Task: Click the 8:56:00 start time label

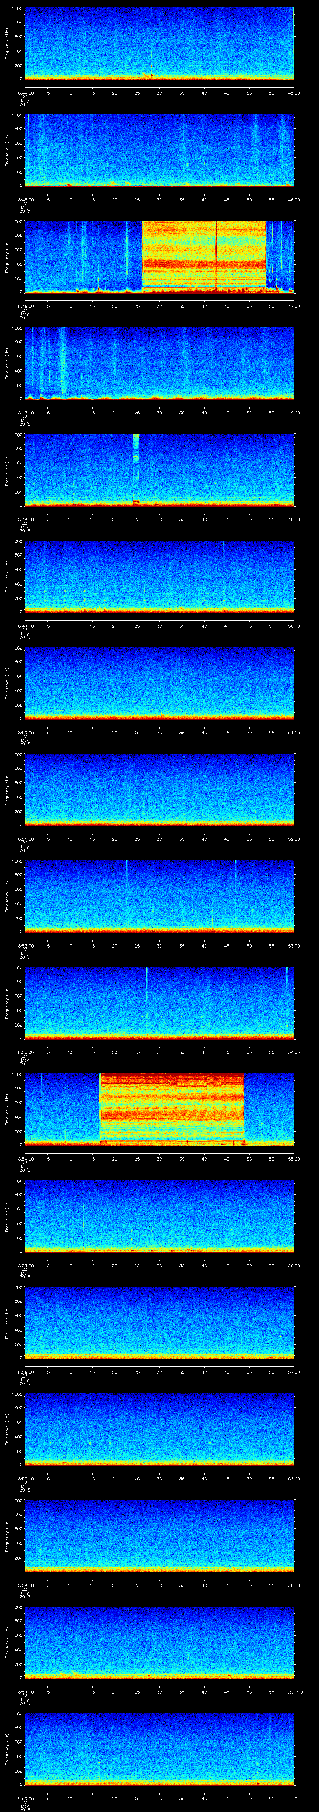Action: click(x=25, y=1372)
